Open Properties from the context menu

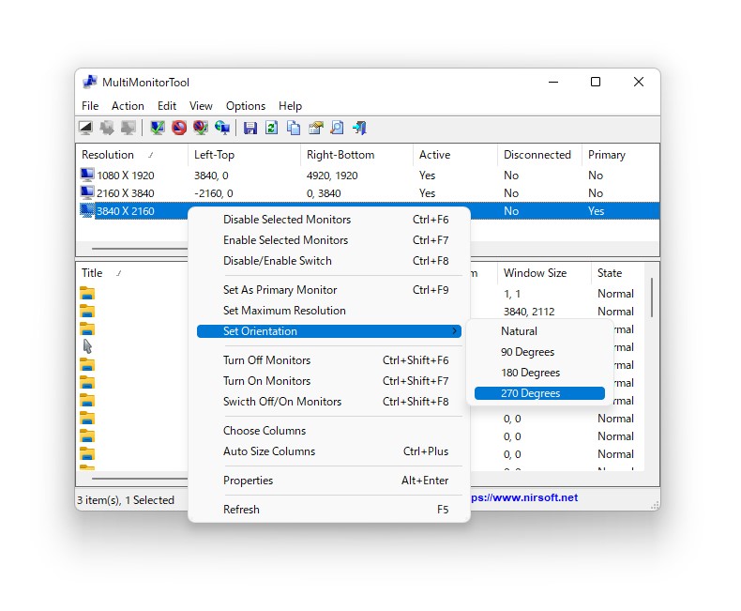point(329,481)
